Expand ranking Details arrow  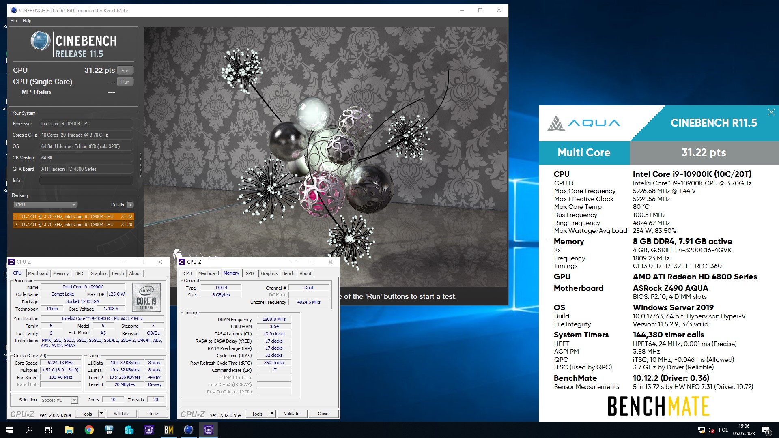pyautogui.click(x=130, y=205)
